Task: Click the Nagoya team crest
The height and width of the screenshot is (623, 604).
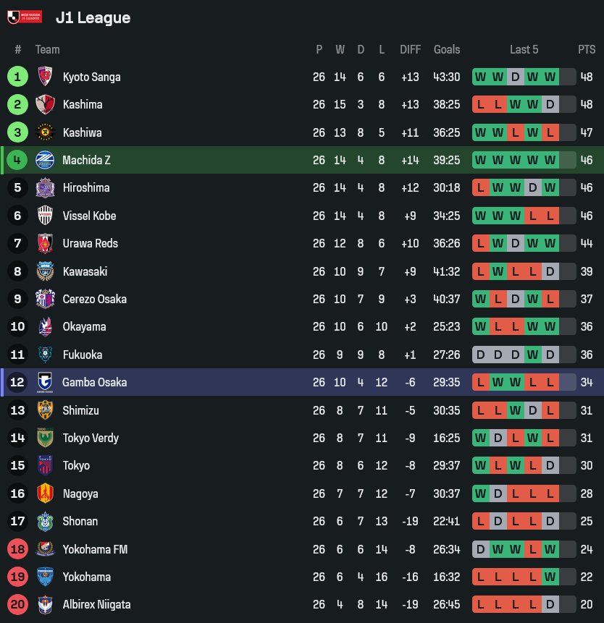Action: (45, 493)
